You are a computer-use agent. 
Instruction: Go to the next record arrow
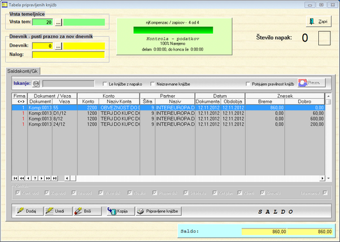coord(42,178)
